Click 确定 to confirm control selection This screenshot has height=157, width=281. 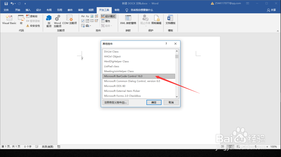(x=154, y=102)
